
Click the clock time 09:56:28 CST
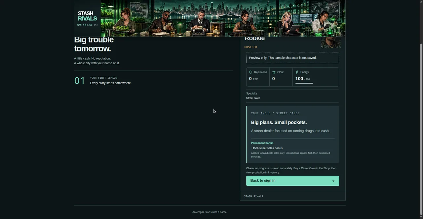coord(87,25)
